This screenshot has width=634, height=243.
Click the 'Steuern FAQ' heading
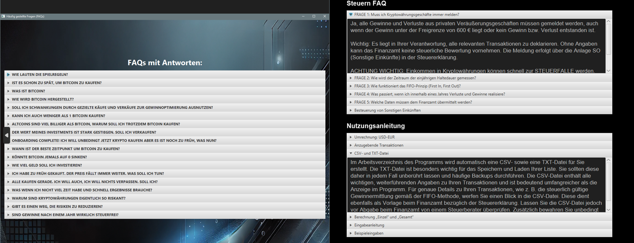tap(366, 3)
